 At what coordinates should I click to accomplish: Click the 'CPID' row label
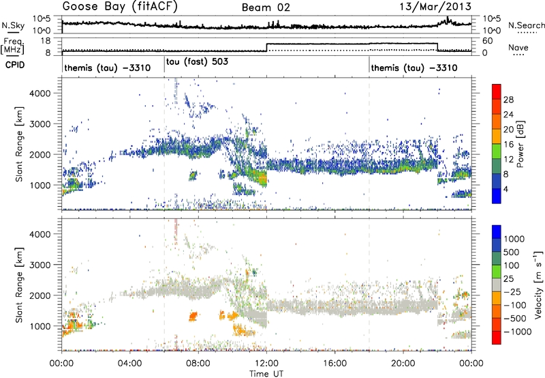click(15, 65)
